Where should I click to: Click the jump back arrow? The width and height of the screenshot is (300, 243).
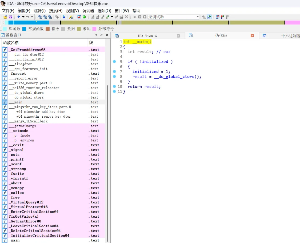point(19,17)
